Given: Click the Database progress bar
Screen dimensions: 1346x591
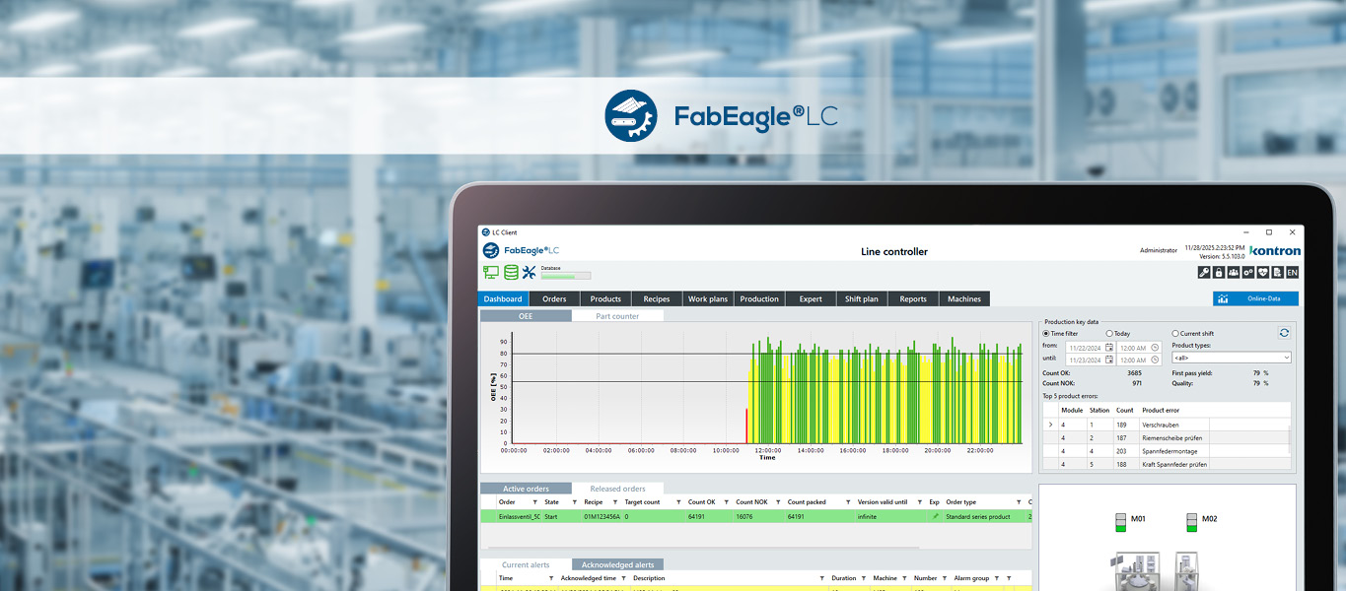Looking at the screenshot, I should coord(565,276).
